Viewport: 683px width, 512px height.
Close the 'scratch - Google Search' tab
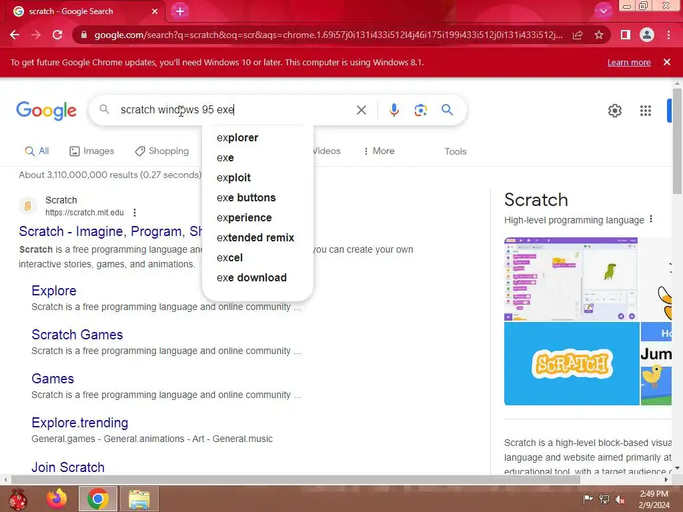[x=155, y=11]
